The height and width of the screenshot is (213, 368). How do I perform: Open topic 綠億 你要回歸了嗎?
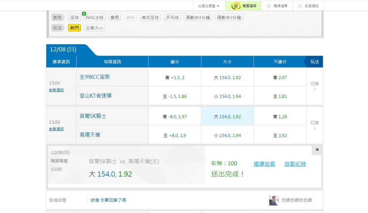click(108, 200)
